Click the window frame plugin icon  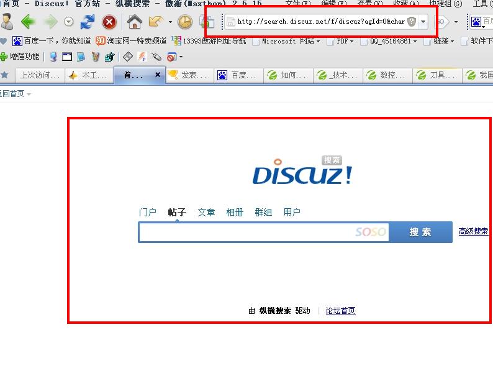pos(67,57)
